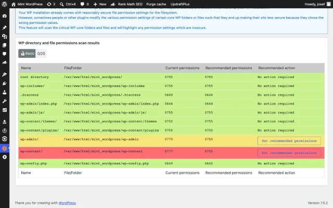Open Tools via the wrench icon
This screenshot has width=333, height=208.
[x=5, y=101]
